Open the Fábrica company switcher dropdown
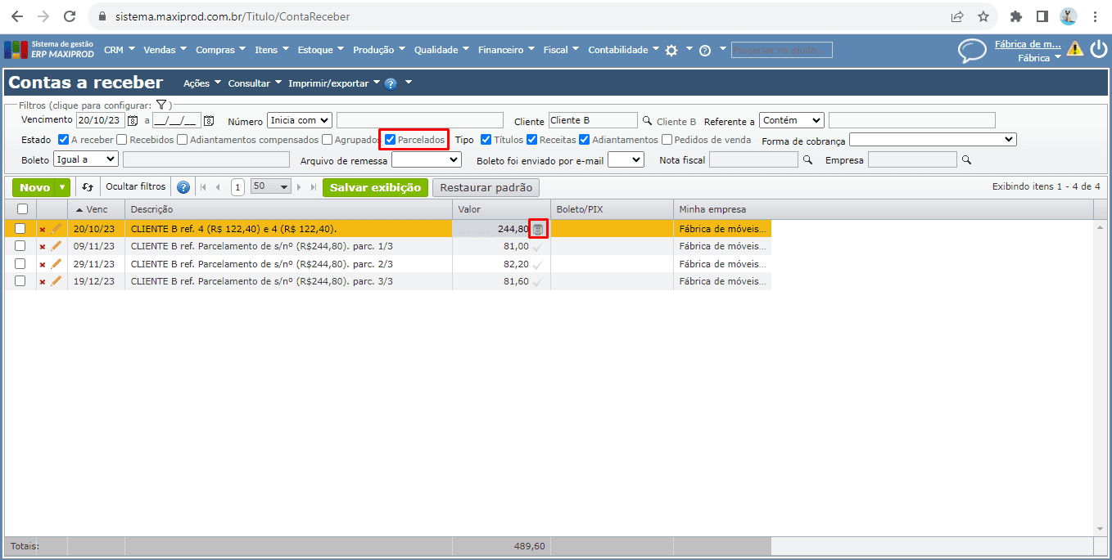 pyautogui.click(x=1039, y=58)
